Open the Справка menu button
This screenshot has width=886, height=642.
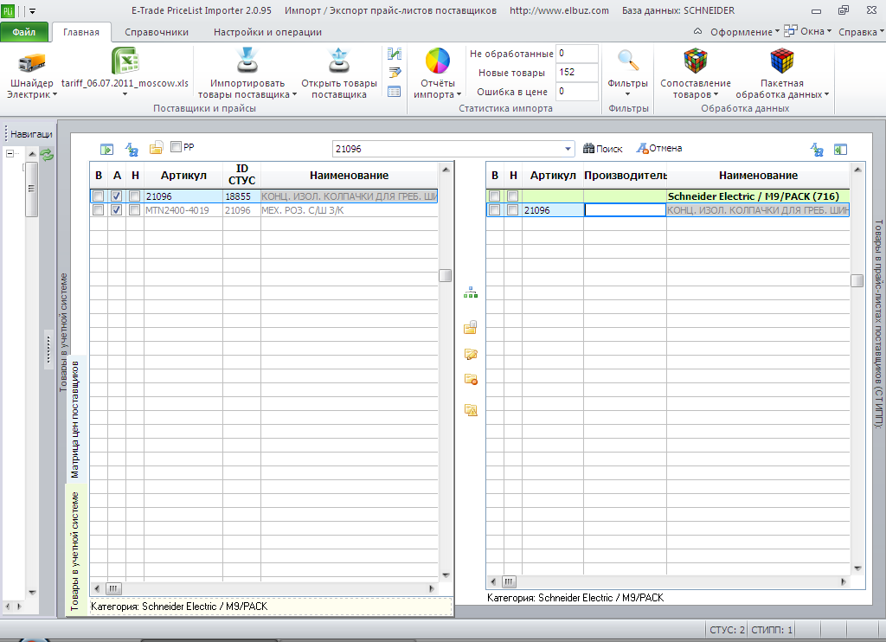pos(861,32)
